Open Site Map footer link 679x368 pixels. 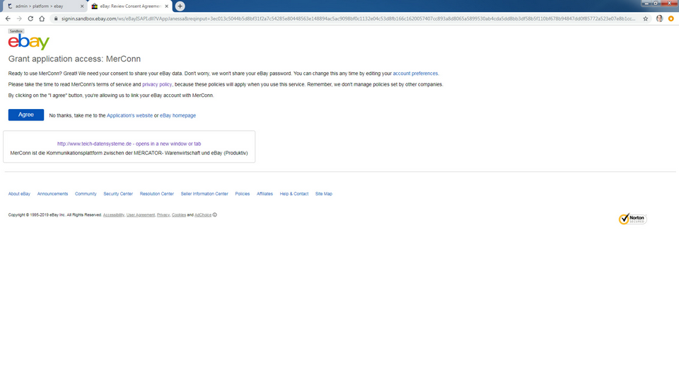pyautogui.click(x=323, y=194)
